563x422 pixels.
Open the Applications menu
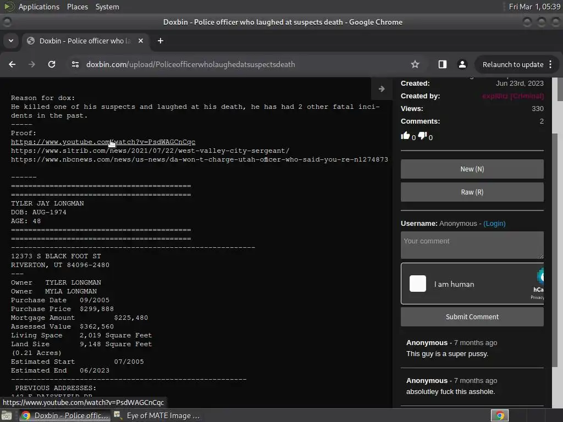click(39, 7)
